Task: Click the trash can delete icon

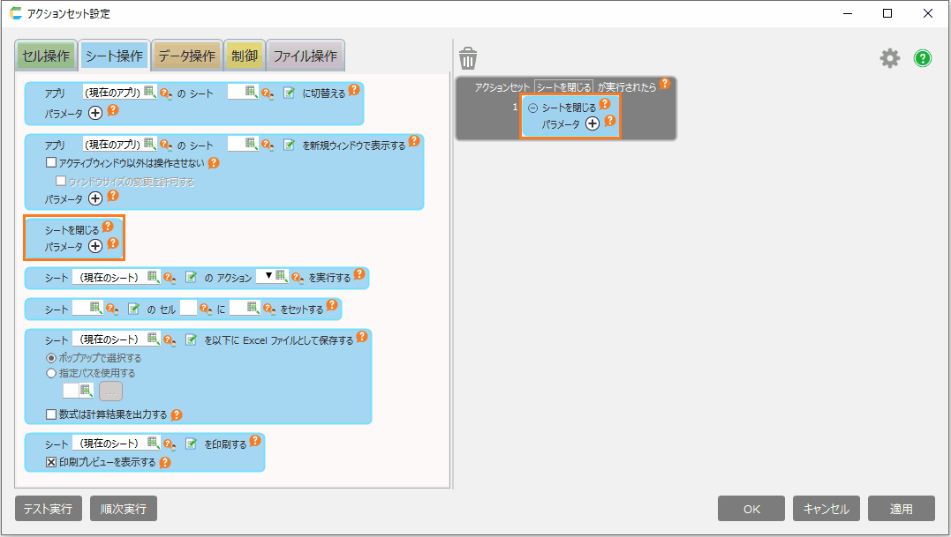Action: click(468, 58)
